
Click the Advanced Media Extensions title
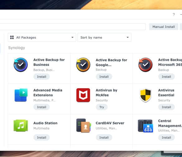[48, 93]
